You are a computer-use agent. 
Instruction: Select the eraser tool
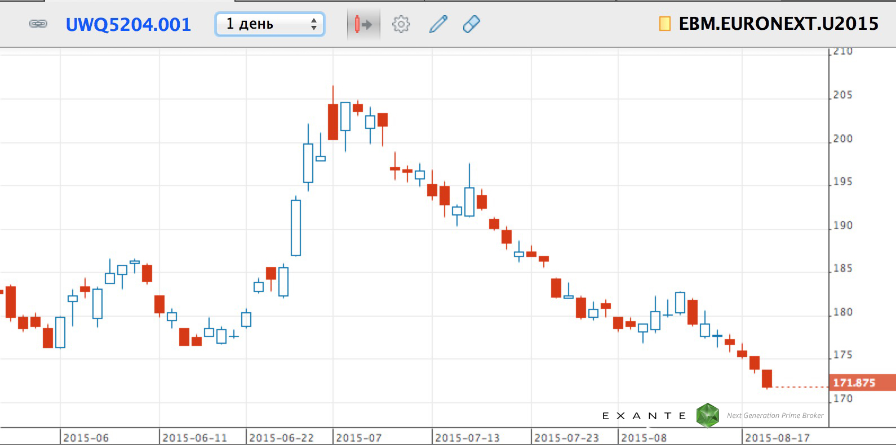471,24
